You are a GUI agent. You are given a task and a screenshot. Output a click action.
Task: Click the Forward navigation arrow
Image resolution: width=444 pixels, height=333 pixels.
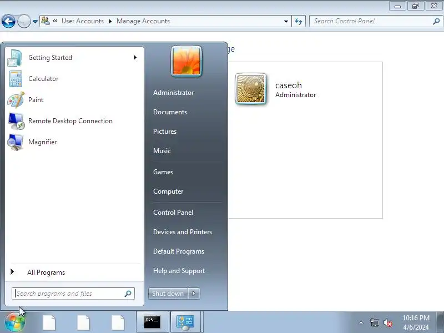(x=24, y=21)
